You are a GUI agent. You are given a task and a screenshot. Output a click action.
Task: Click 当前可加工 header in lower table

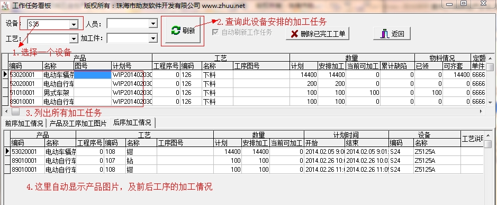point(286,143)
